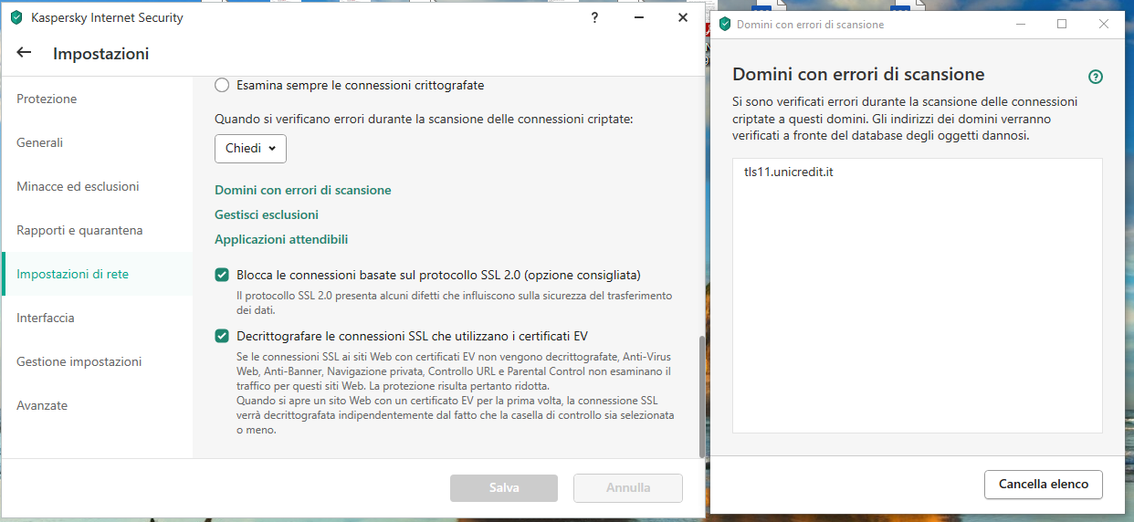Open the Applicazioni attendibili link
The width and height of the screenshot is (1134, 522).
point(281,239)
